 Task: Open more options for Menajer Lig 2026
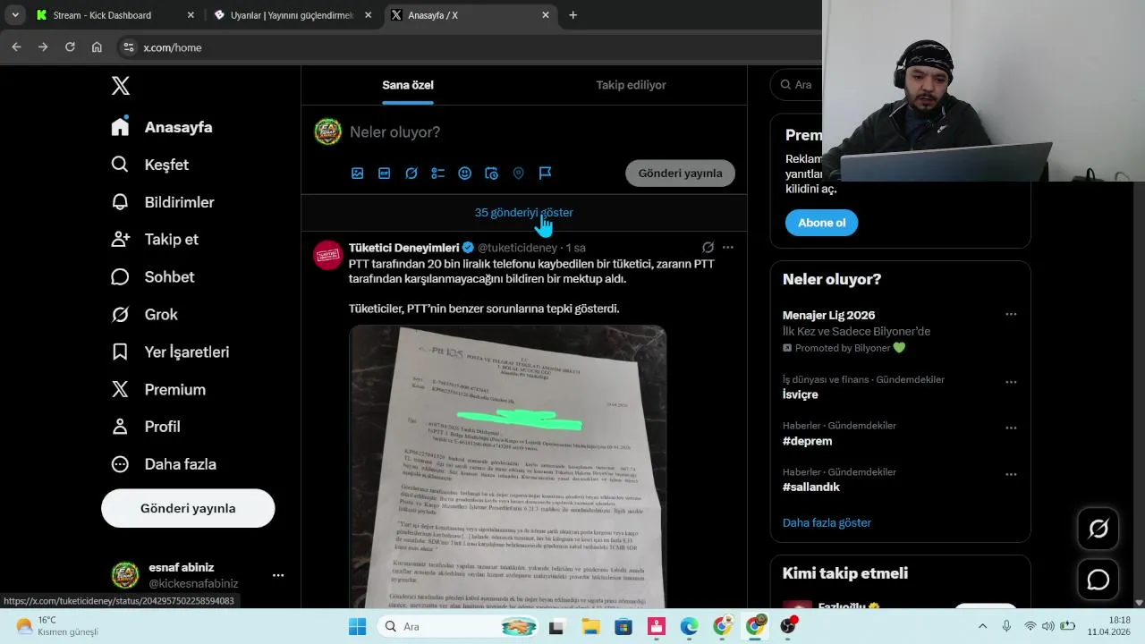tap(1011, 315)
